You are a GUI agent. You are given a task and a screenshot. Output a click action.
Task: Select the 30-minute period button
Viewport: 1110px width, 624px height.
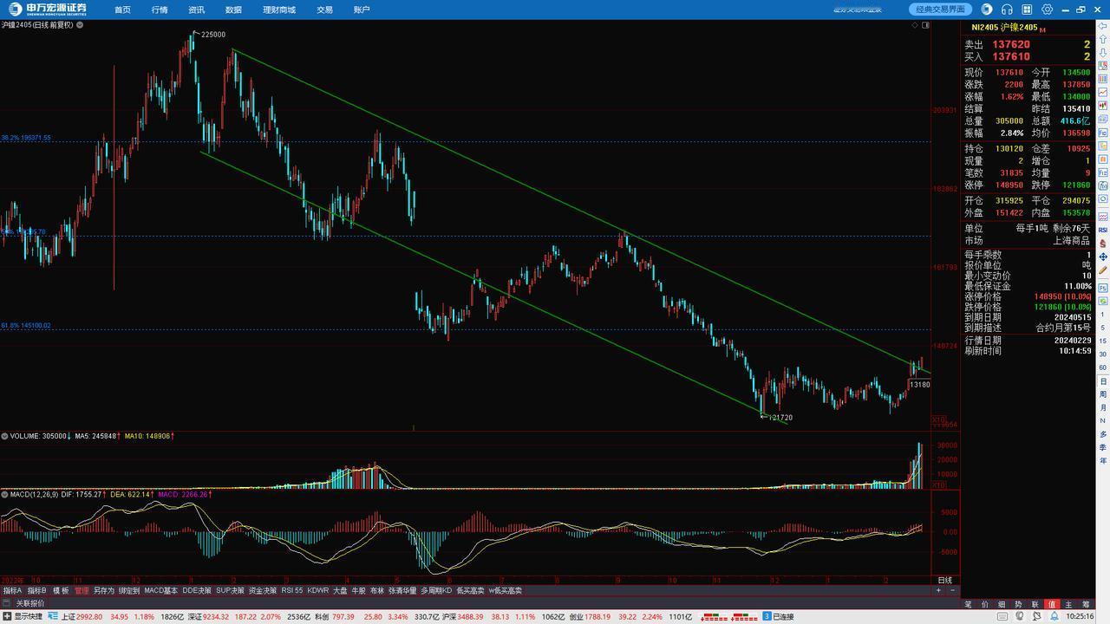click(1103, 354)
